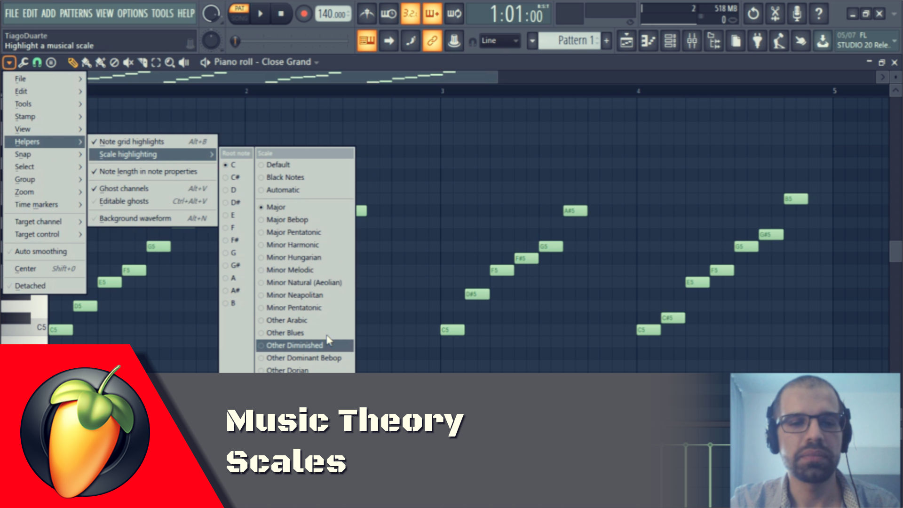Open the Browser/plugin picker icon
The height and width of the screenshot is (508, 903).
(713, 41)
